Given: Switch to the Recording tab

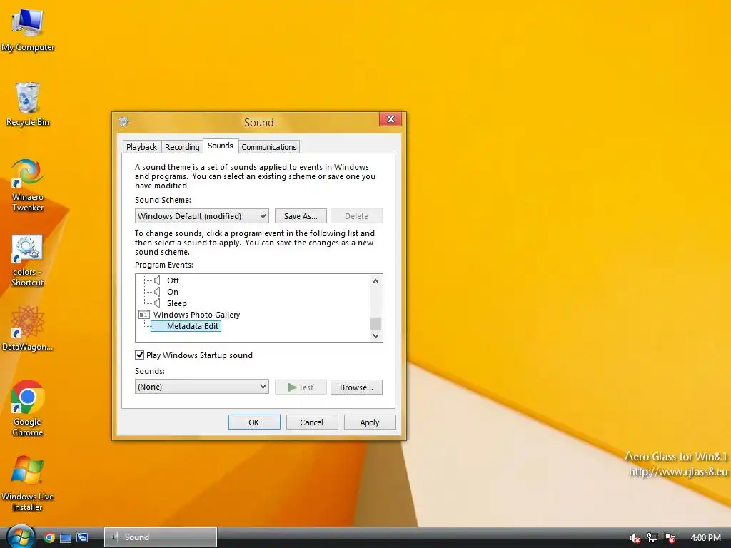Looking at the screenshot, I should [182, 147].
